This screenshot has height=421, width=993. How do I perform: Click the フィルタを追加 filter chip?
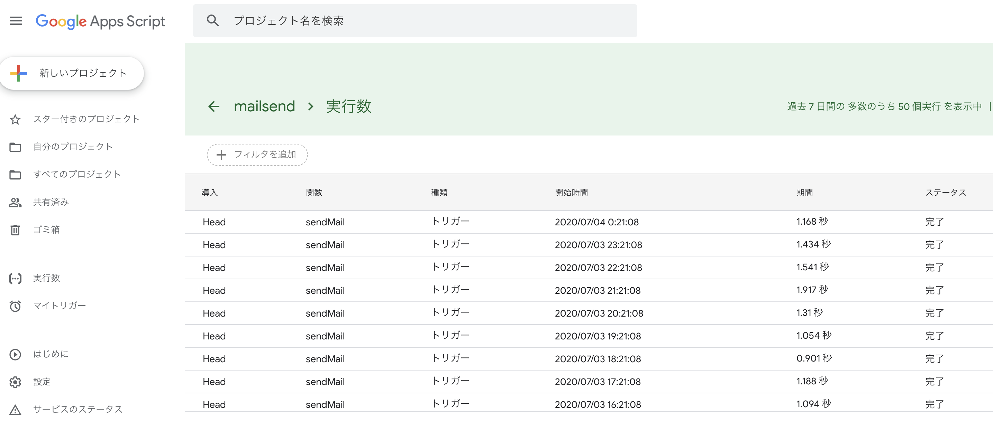tap(257, 155)
